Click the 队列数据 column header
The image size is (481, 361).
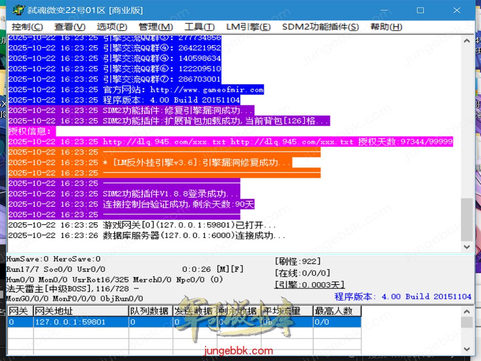(149, 311)
